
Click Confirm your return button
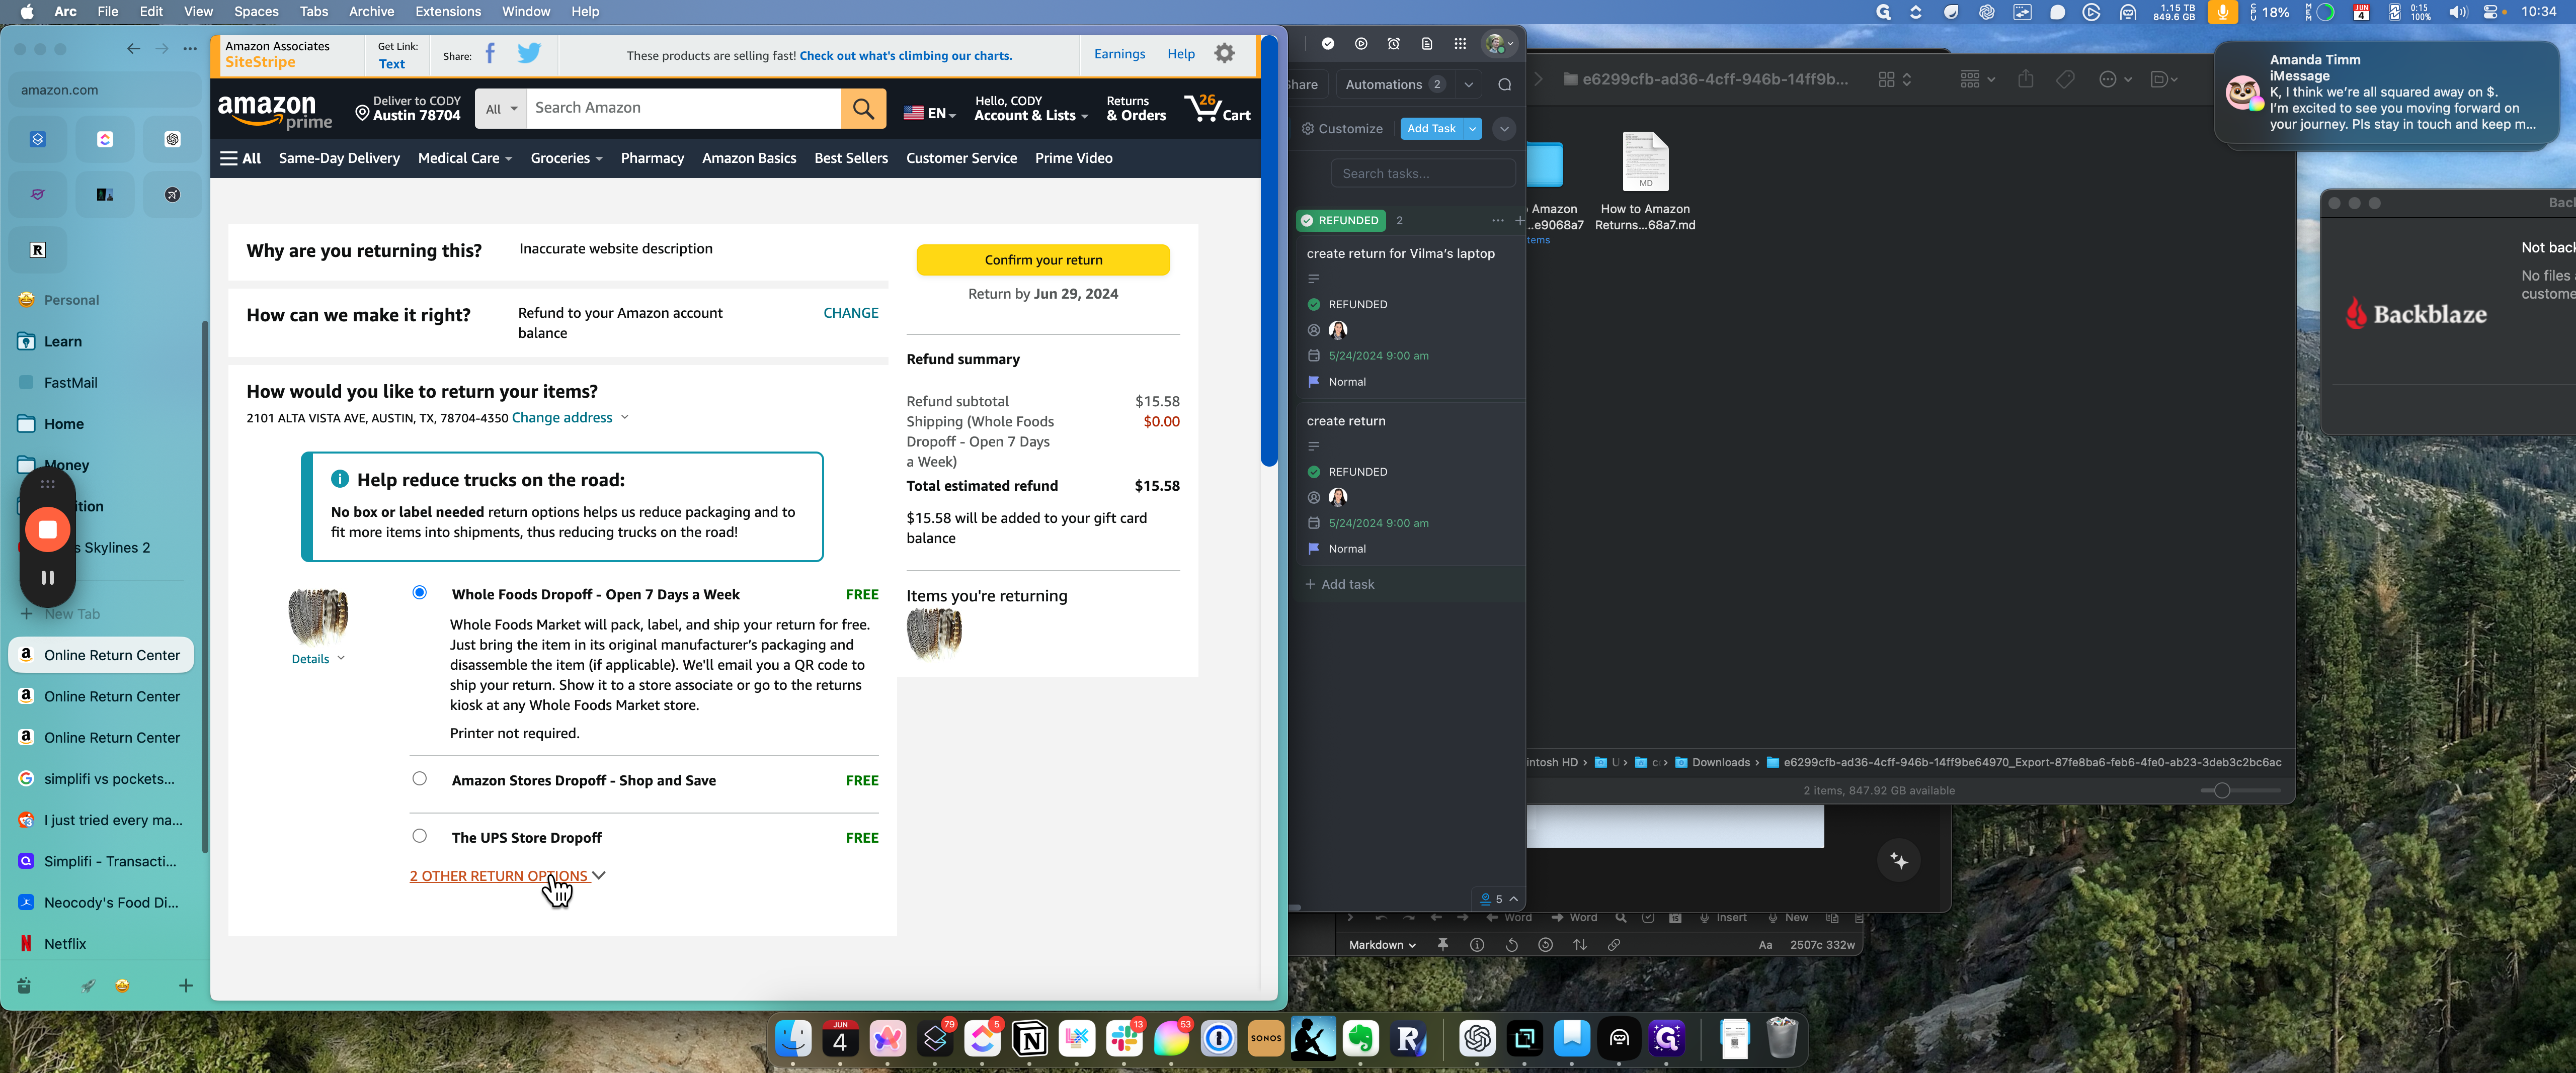point(1043,260)
